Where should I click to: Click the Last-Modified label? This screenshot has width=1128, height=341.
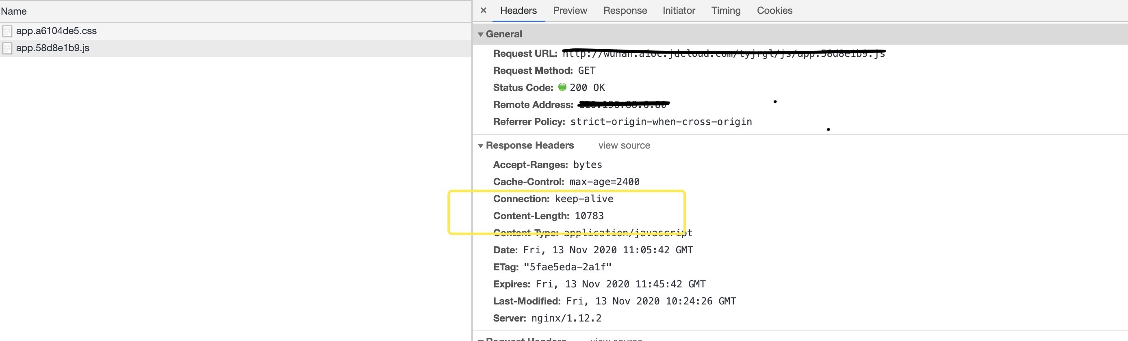(x=527, y=301)
